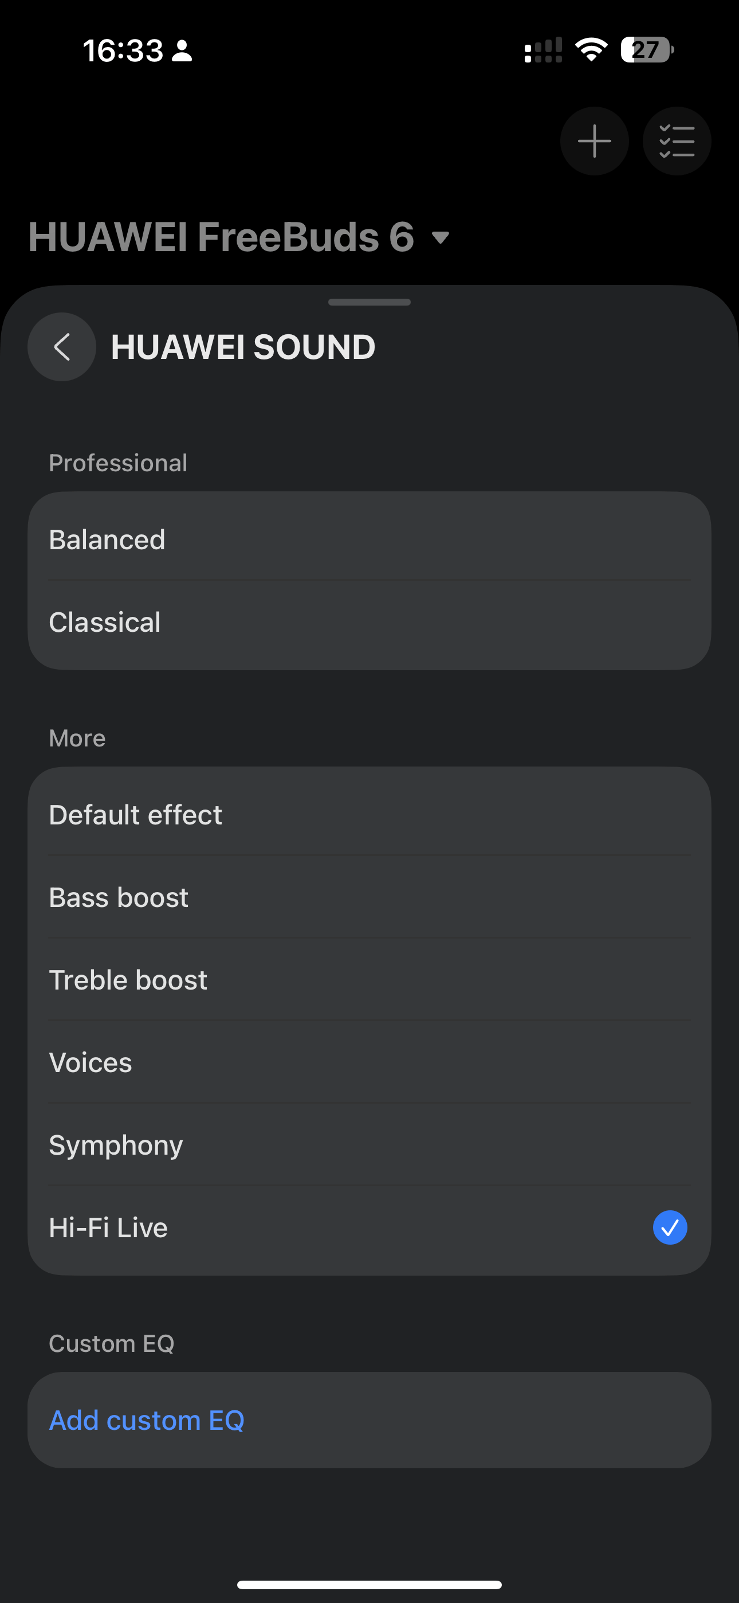The height and width of the screenshot is (1603, 739).
Task: Tap the person icon beside the clock
Action: coord(182,51)
